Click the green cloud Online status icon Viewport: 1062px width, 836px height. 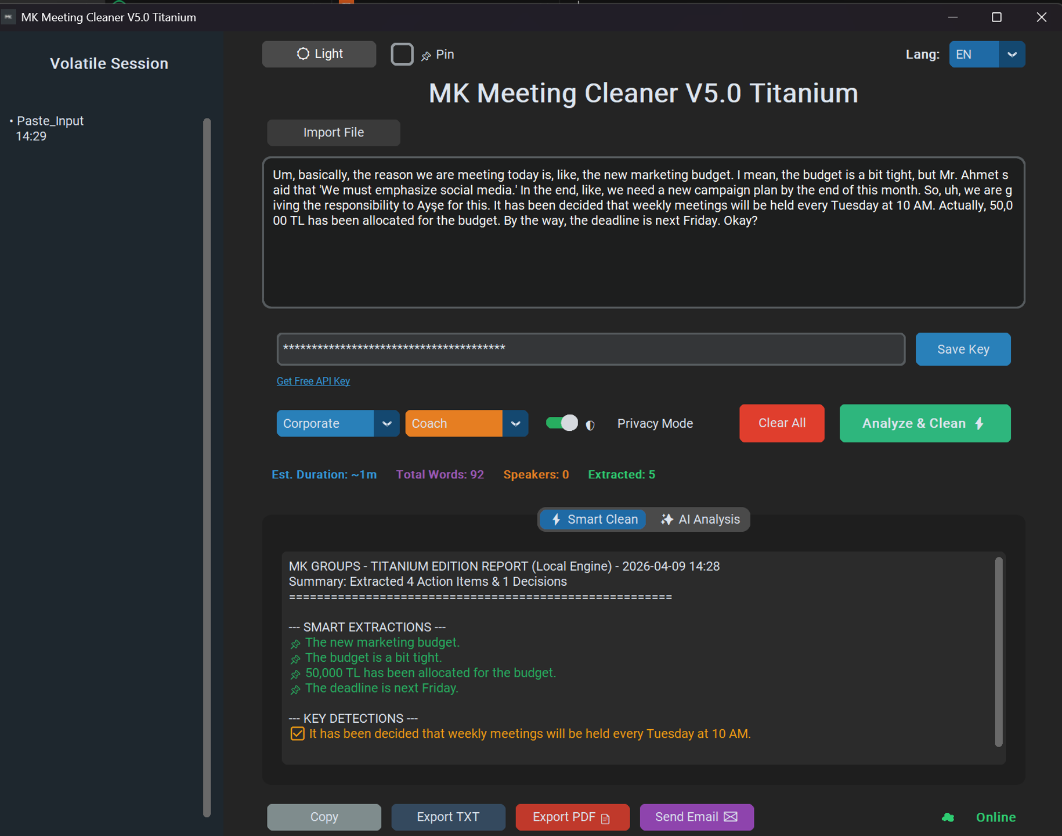click(948, 817)
